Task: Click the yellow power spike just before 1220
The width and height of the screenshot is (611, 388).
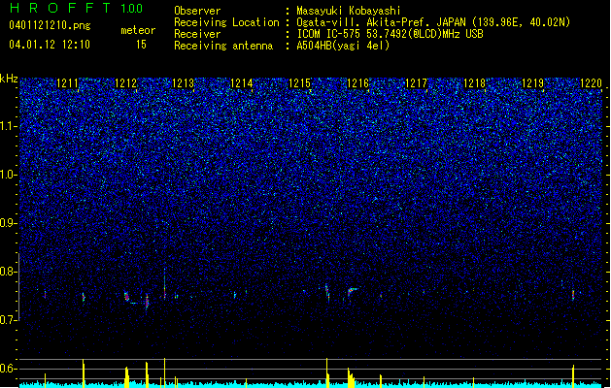Action: point(573,376)
